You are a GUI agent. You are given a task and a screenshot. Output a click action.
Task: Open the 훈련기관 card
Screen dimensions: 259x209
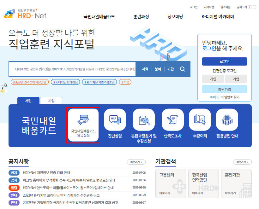pyautogui.click(x=236, y=183)
